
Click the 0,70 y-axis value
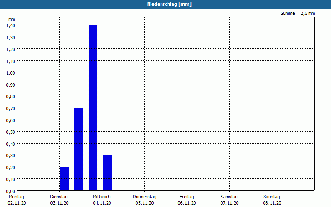tap(11, 108)
